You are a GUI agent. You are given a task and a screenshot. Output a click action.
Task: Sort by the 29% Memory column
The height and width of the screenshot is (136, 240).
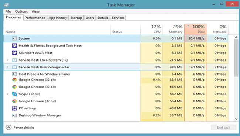(174, 29)
